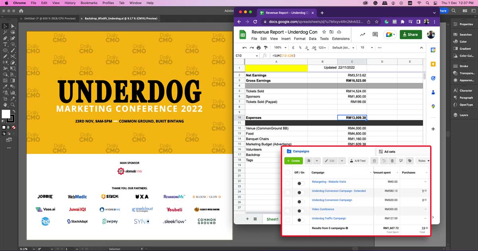Click the tag icon in Campaigns toolbar
The width and height of the screenshot is (478, 251).
click(410, 161)
